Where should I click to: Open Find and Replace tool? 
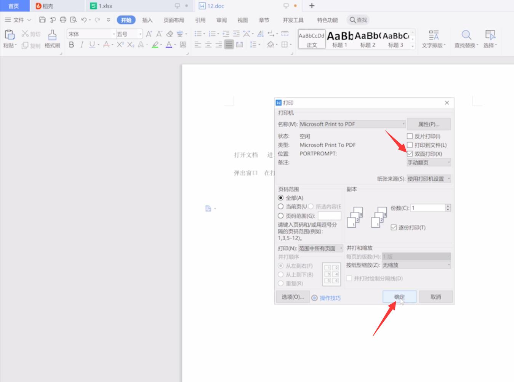pos(466,39)
